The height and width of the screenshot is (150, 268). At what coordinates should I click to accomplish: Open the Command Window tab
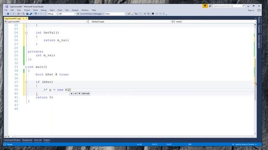pyautogui.click(x=12, y=140)
